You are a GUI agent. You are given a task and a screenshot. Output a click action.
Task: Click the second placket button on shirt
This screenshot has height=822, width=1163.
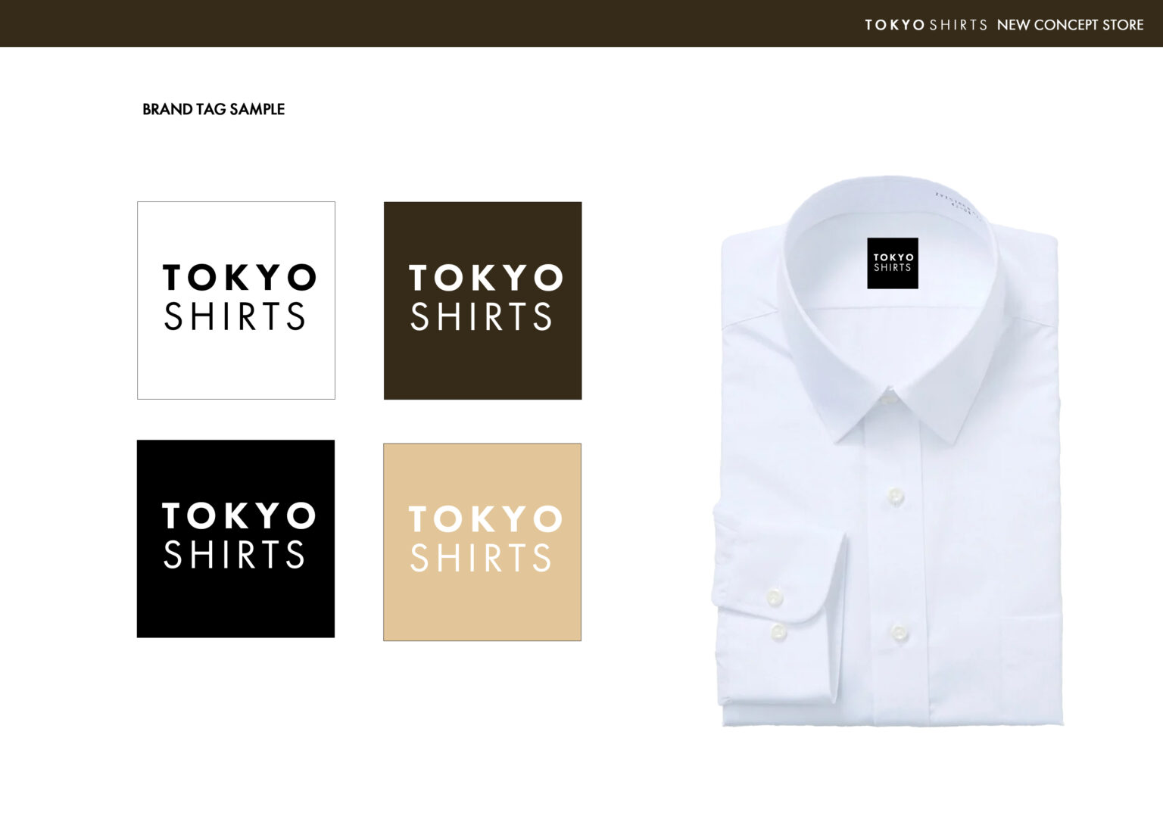[x=895, y=495]
